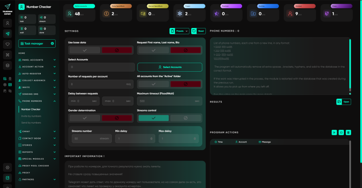Focus the phone numbers list text area
This screenshot has width=362, height=188.
[279, 66]
